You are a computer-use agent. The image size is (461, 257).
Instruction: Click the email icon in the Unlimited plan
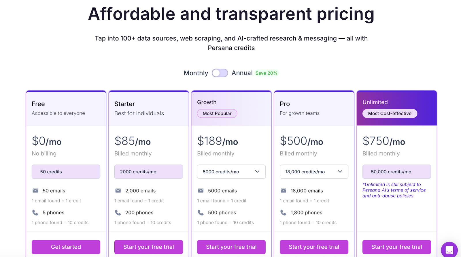[366, 190]
